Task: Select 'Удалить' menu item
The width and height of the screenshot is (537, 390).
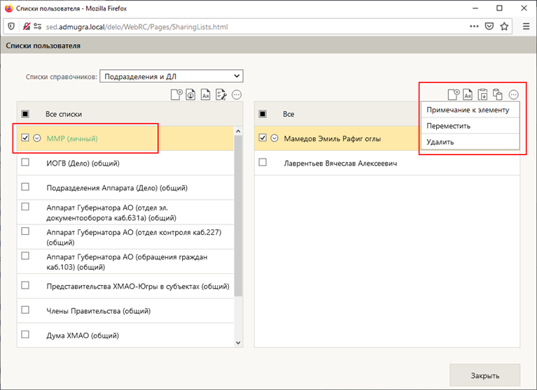Action: 470,141
